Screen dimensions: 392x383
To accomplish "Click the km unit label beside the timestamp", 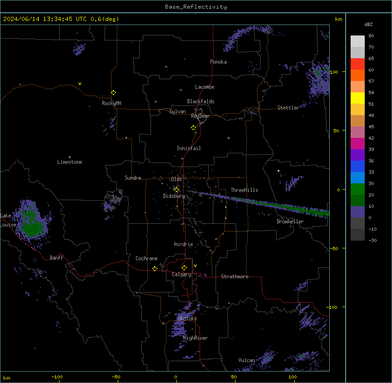I will point(339,19).
